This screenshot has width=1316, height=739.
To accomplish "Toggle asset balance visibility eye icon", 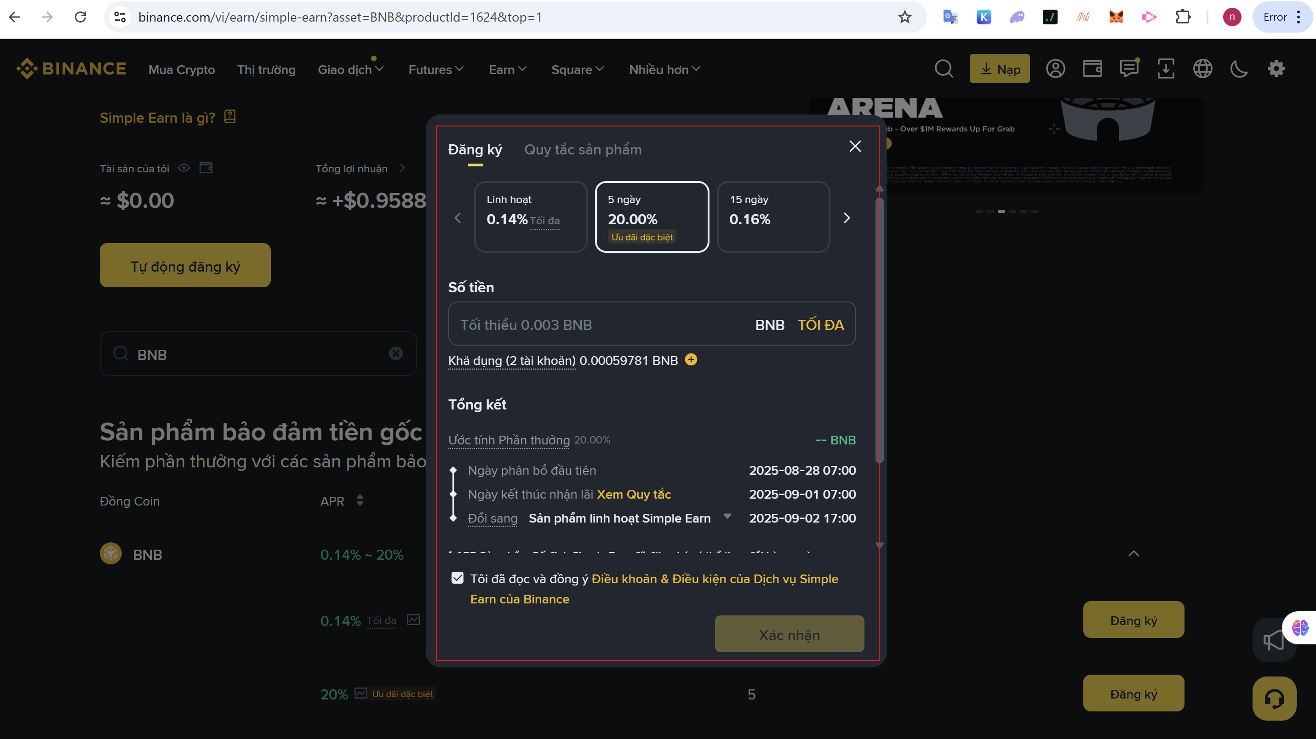I will (x=184, y=168).
